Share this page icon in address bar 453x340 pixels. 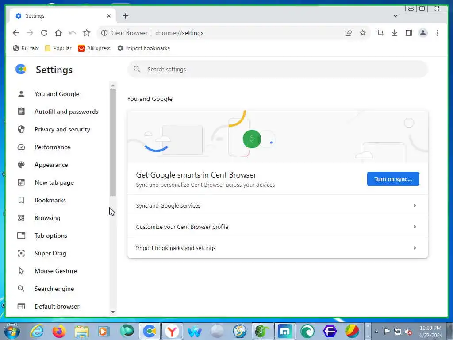(x=349, y=33)
